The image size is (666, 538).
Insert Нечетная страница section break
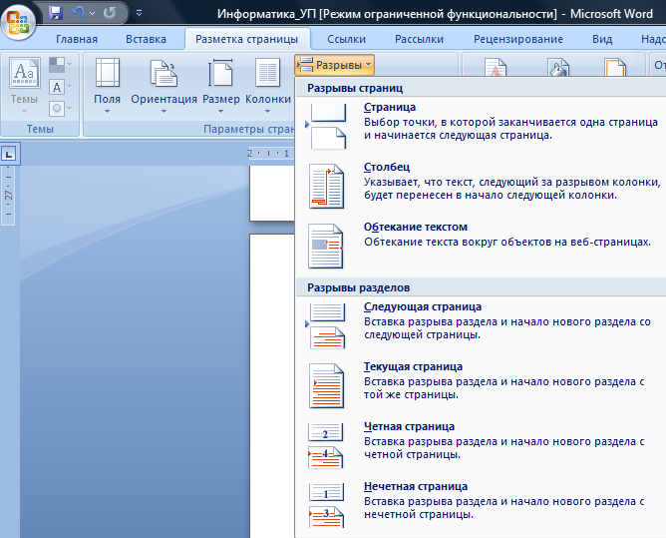[x=481, y=505]
